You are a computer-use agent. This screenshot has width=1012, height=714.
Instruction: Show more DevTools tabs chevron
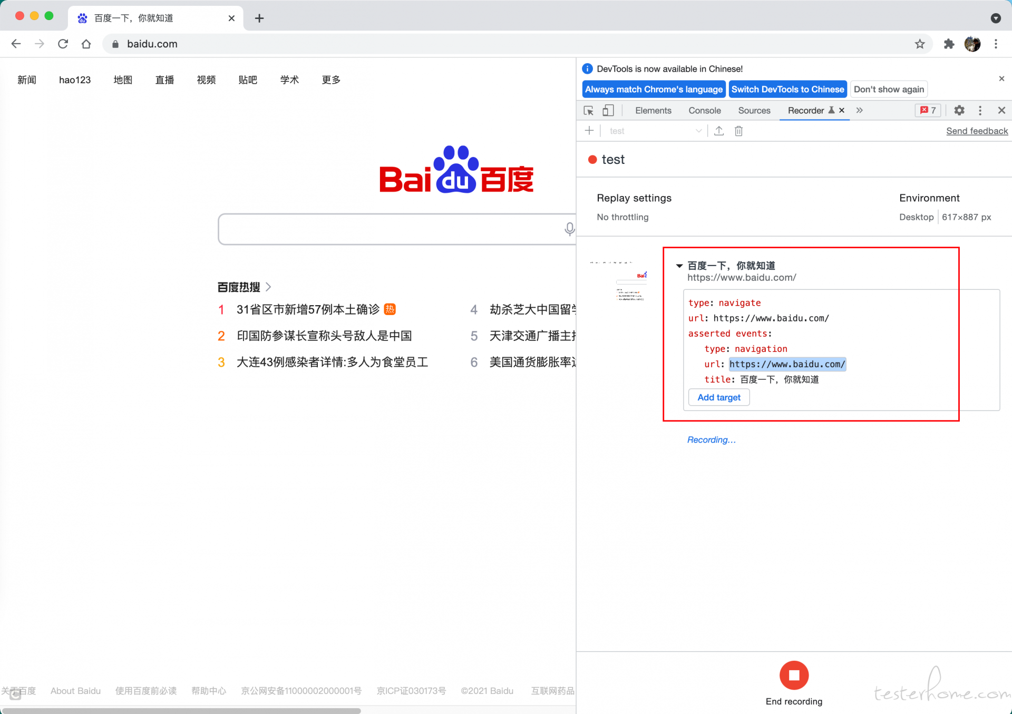pyautogui.click(x=860, y=110)
